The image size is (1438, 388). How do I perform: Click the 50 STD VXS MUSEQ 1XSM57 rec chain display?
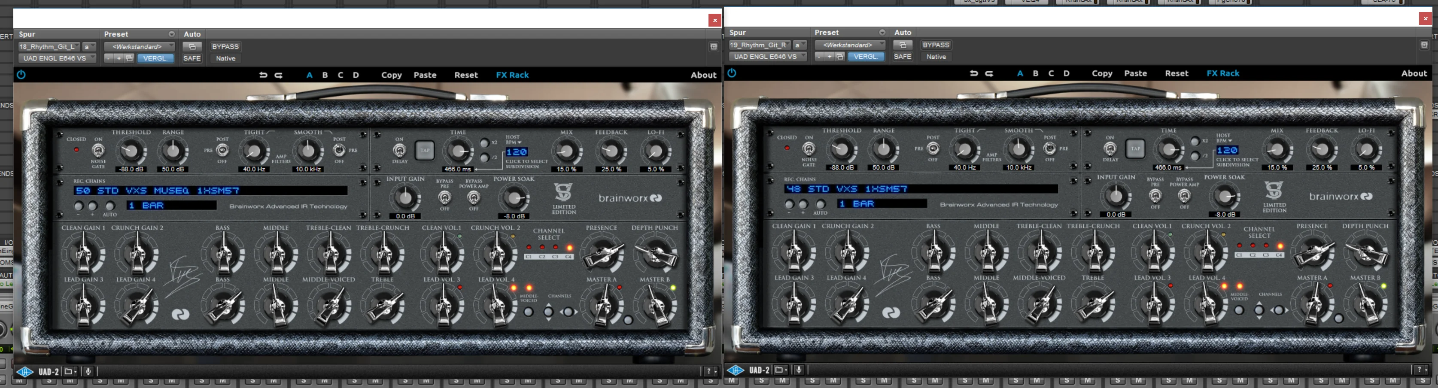click(210, 191)
